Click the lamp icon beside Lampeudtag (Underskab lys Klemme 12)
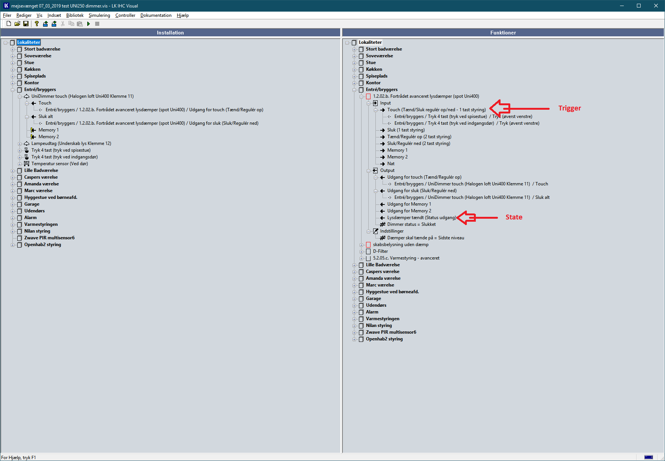 (x=27, y=143)
